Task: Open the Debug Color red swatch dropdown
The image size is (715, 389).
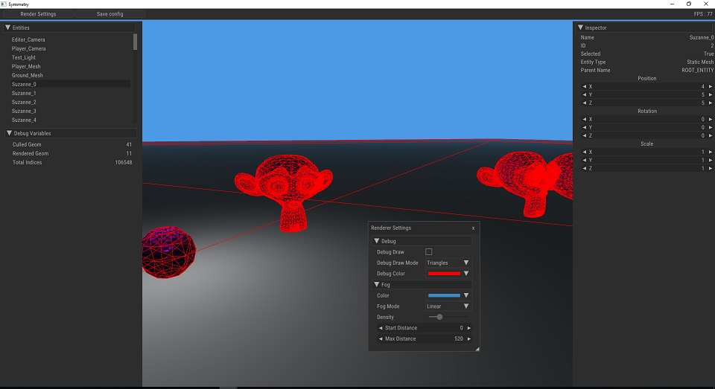Action: [x=448, y=274]
